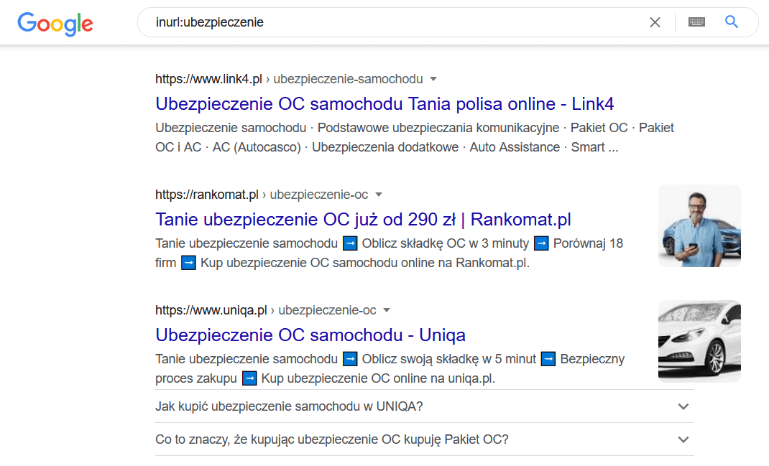Open the Link4 Ubezpieczenie OC samochodu result

[x=384, y=104]
